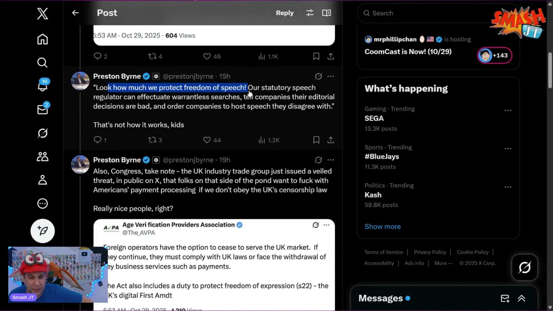Click the Reply button in header
Screen dimensions: 553x311
click(x=285, y=13)
